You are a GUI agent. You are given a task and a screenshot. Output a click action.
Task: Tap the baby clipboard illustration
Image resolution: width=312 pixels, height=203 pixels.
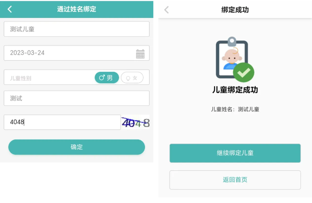tap(232, 58)
